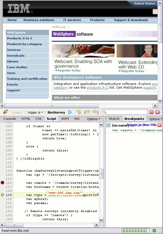Open Business solutions navigation item
Screen dimensions: 163x234
(39, 20)
